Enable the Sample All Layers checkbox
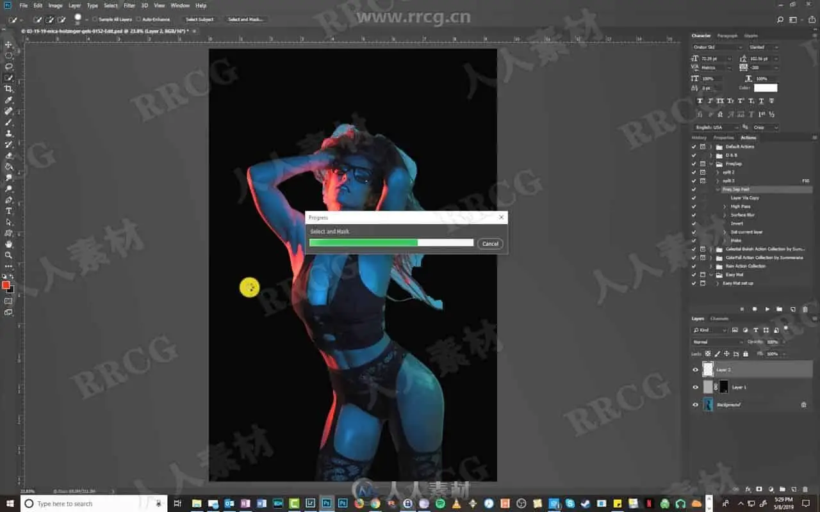Viewport: 820px width, 512px height. point(95,19)
